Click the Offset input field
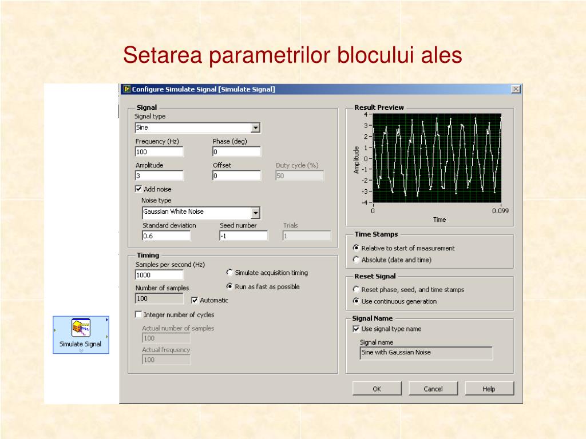This screenshot has width=586, height=439. tap(236, 175)
